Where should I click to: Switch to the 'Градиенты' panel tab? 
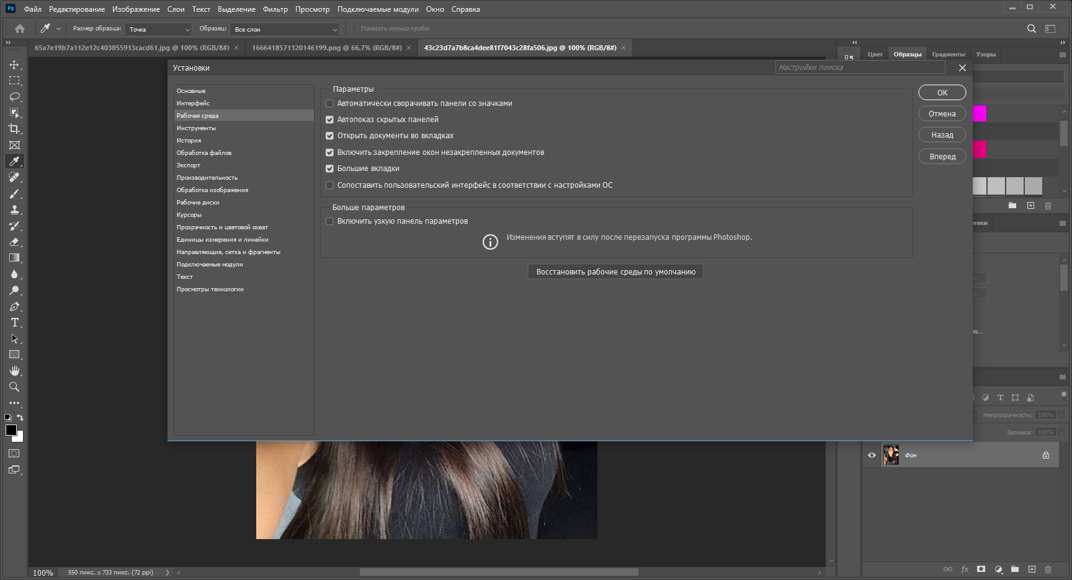click(949, 55)
